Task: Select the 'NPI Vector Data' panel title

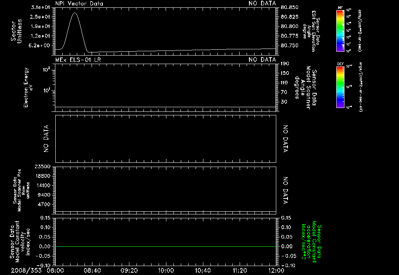Action: (79, 3)
